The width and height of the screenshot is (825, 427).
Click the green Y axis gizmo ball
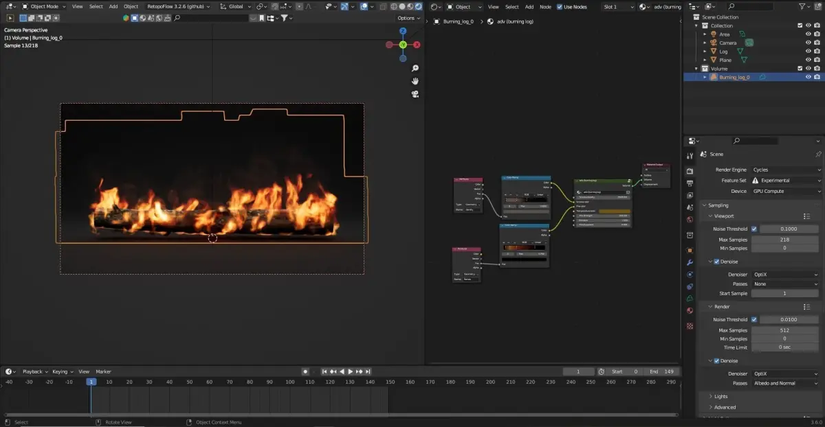point(403,45)
